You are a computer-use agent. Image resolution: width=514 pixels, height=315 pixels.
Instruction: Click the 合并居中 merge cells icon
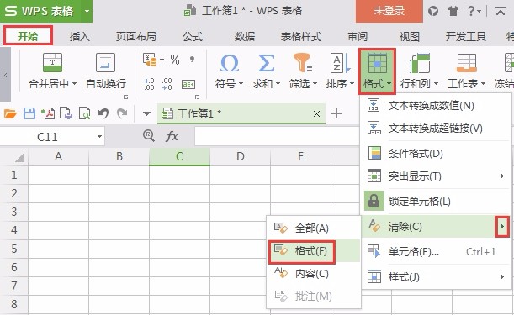pyautogui.click(x=52, y=62)
